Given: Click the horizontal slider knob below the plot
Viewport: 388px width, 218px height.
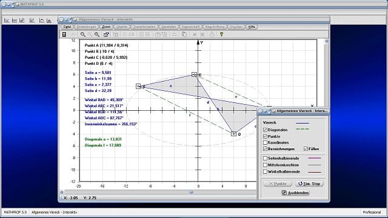Looking at the screenshot, I should click(x=191, y=192).
